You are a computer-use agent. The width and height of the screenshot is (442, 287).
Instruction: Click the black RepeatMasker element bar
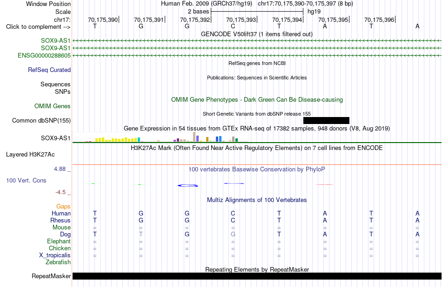257,276
